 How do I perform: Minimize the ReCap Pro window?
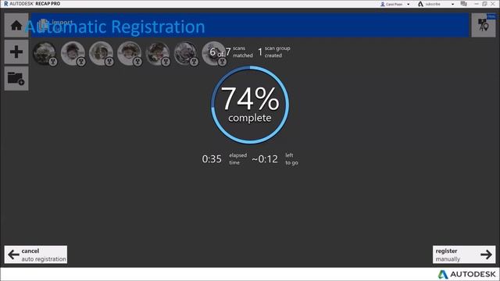coord(477,4)
